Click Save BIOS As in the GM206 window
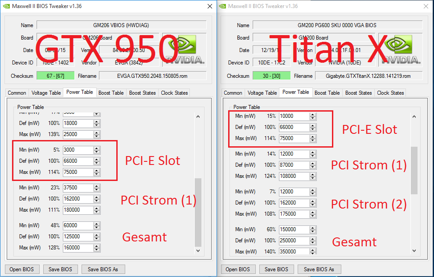This screenshot has width=434, height=277. coord(103,269)
